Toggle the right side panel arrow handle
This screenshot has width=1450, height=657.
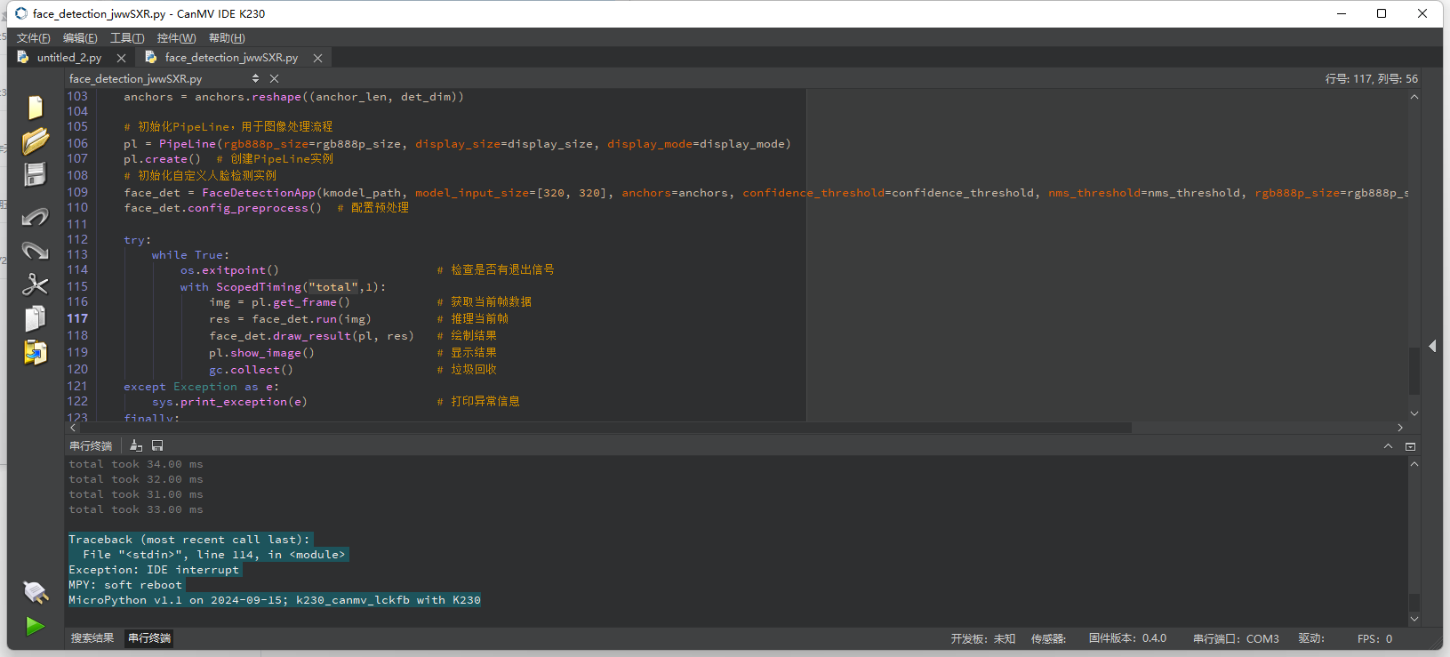pos(1432,346)
